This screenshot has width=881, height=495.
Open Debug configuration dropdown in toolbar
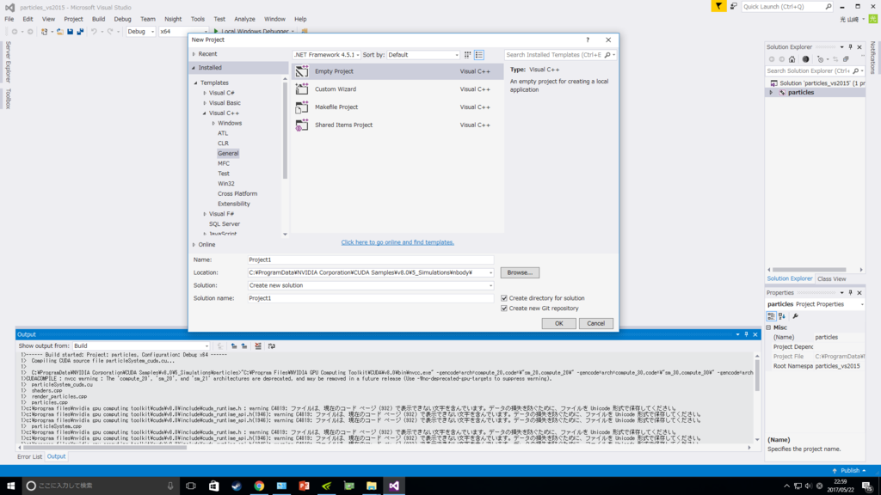[x=140, y=32]
